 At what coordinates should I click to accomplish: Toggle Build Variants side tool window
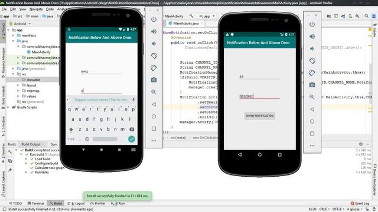pos(3,97)
